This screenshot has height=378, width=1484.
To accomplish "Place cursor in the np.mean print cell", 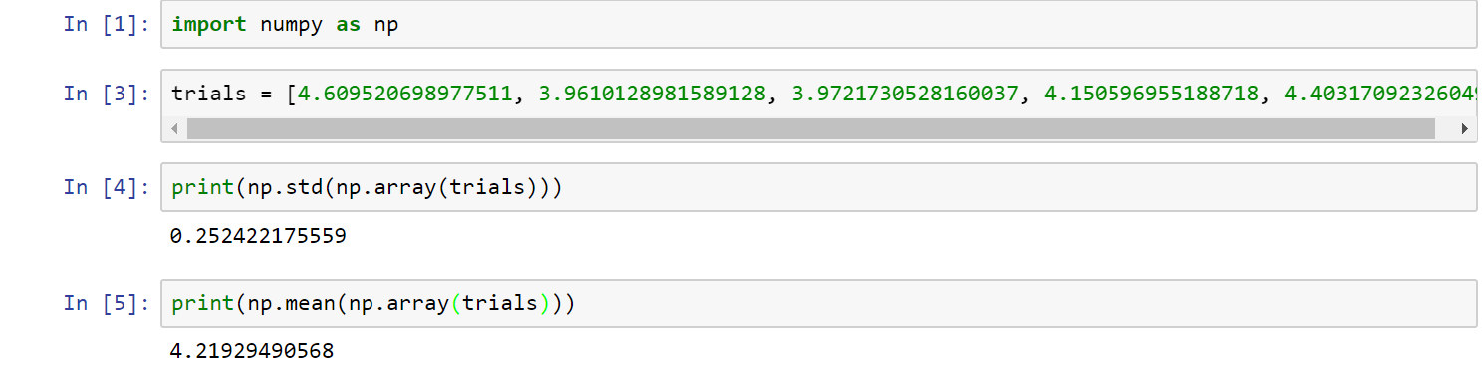I will coord(818,303).
